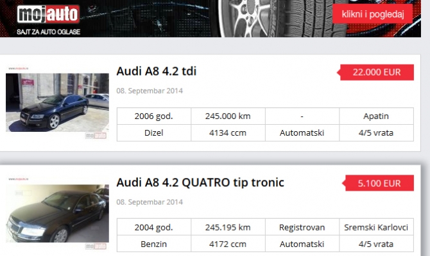Select the Apatin location cell

[x=375, y=116]
